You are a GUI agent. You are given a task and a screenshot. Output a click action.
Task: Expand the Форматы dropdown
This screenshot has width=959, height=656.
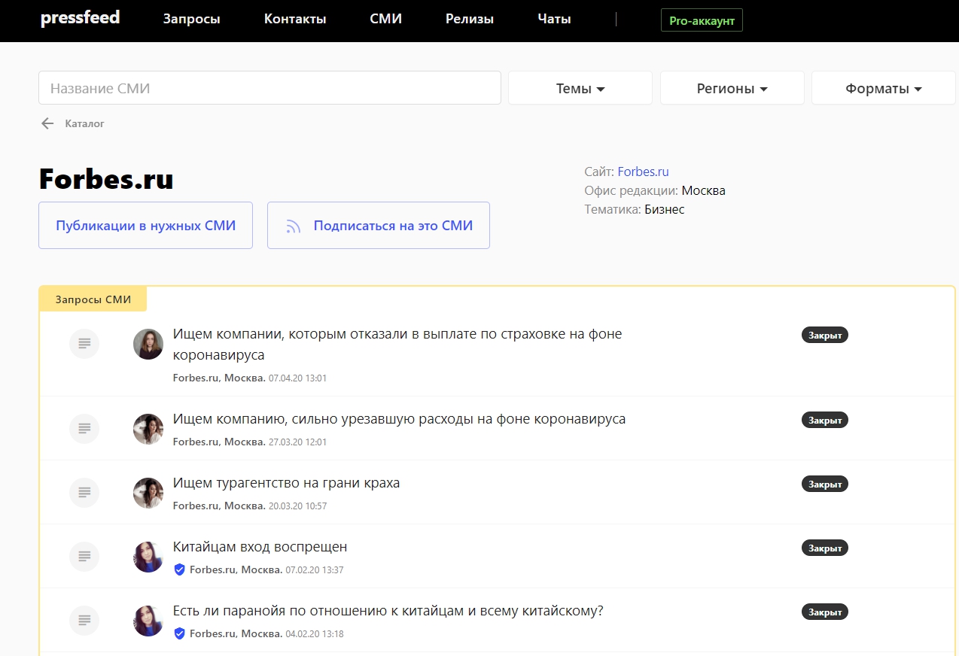coord(883,89)
